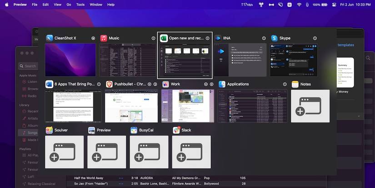Click the battery status in the menu bar
This screenshot has width=375, height=188.
[x=320, y=5]
